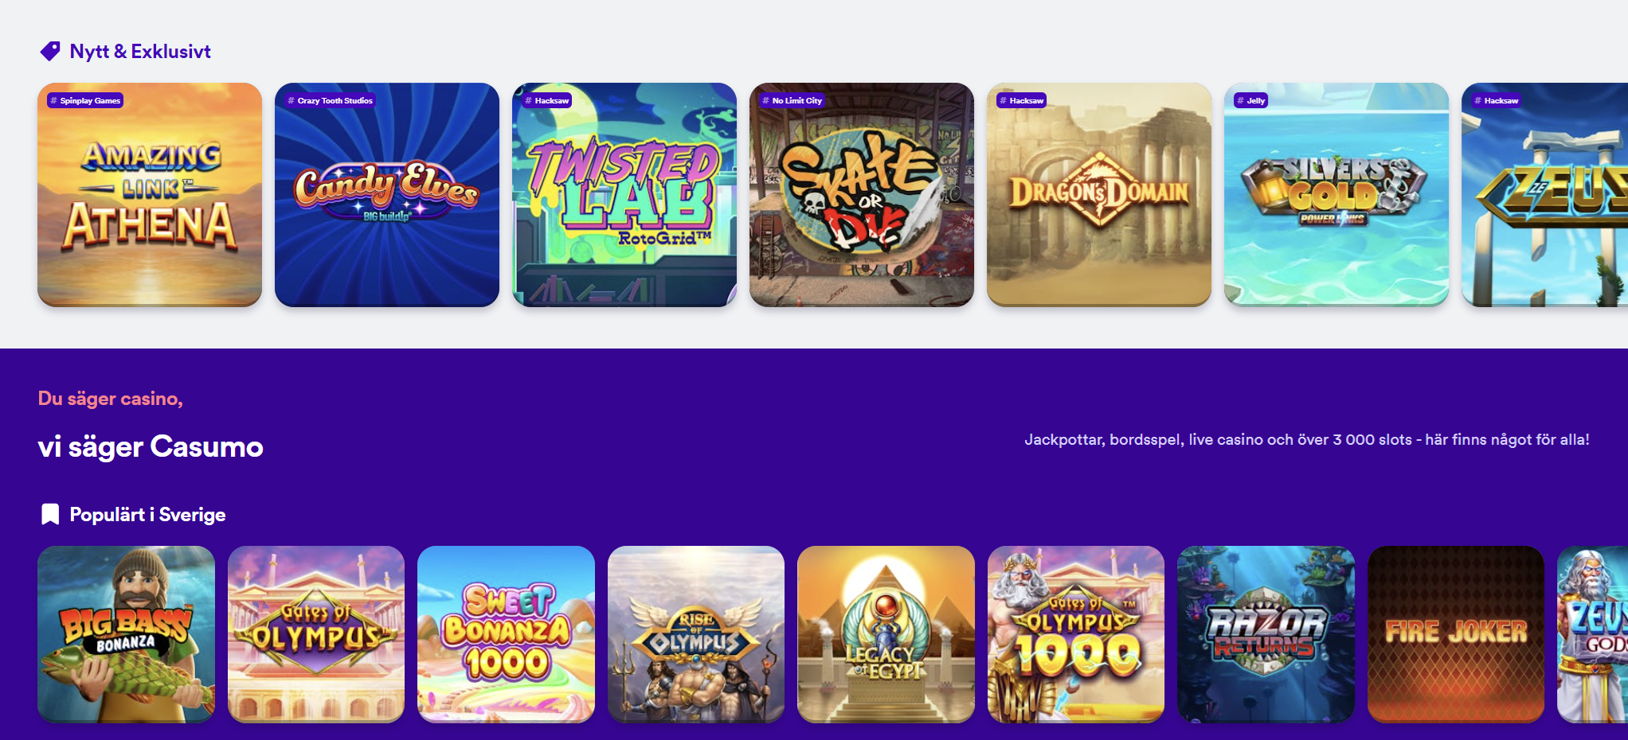Click the Crazy Tooth Studios provider tag
Image resolution: width=1628 pixels, height=740 pixels.
click(330, 101)
